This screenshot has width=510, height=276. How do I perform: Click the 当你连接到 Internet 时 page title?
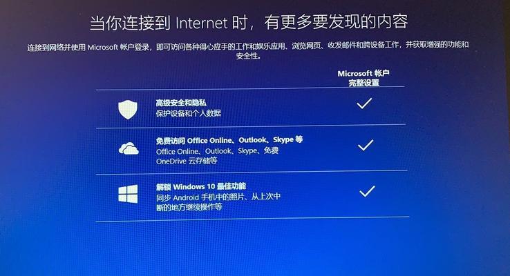pyautogui.click(x=169, y=23)
